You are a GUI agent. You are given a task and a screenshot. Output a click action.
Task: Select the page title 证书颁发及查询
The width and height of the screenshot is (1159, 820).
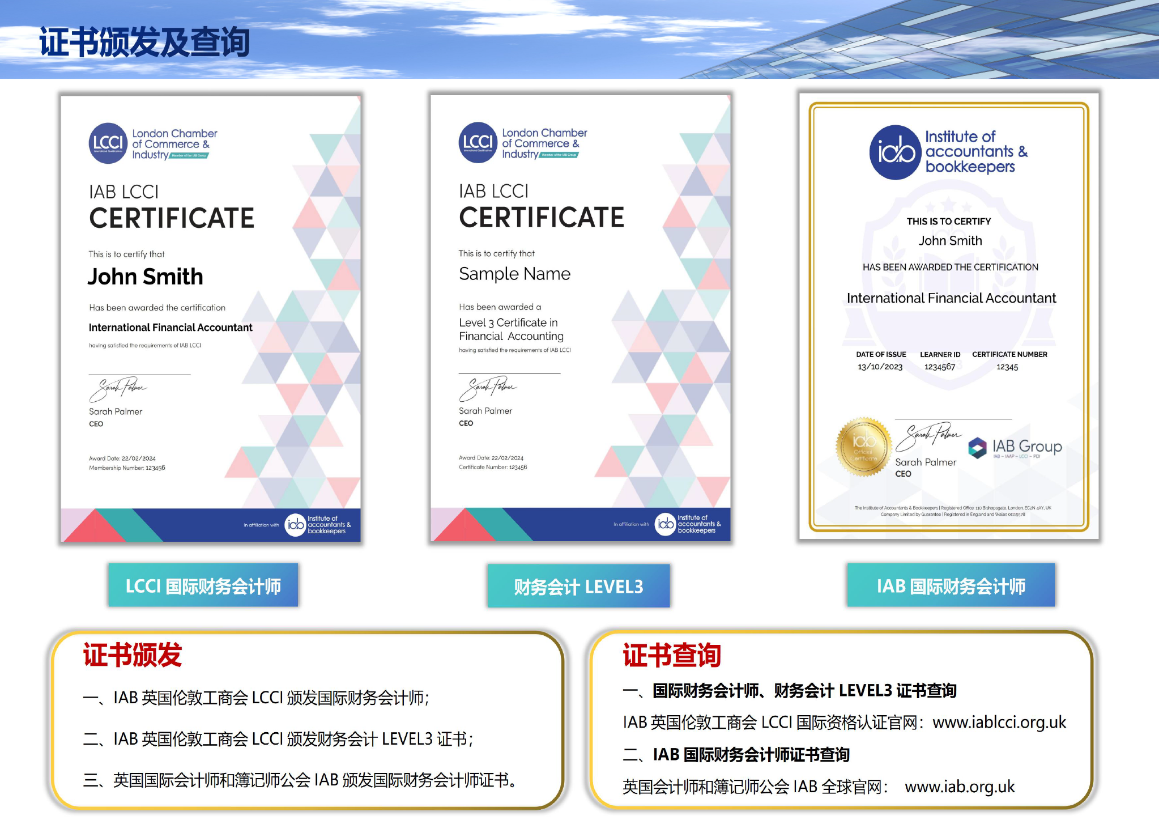tap(144, 42)
